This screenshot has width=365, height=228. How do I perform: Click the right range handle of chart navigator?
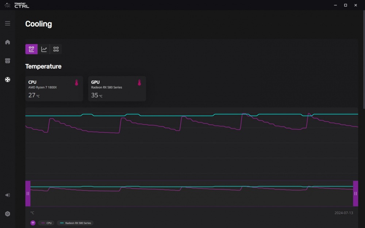[356, 194]
